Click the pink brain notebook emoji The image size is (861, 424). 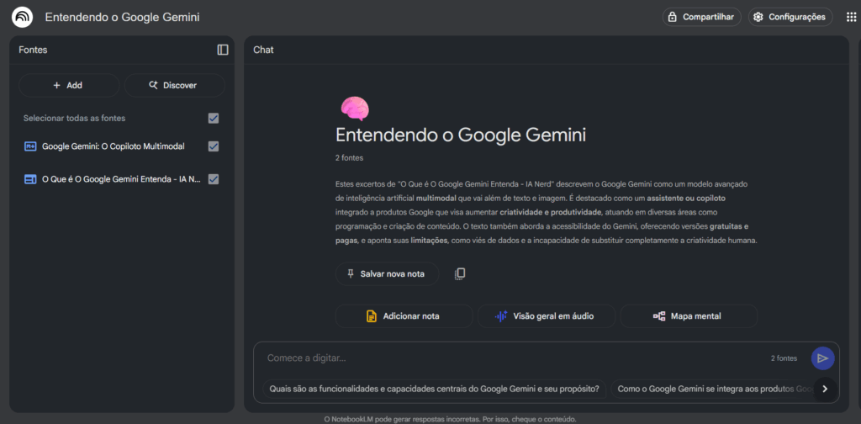coord(355,108)
